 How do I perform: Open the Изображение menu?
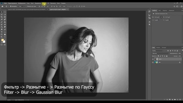(x=22, y=3)
